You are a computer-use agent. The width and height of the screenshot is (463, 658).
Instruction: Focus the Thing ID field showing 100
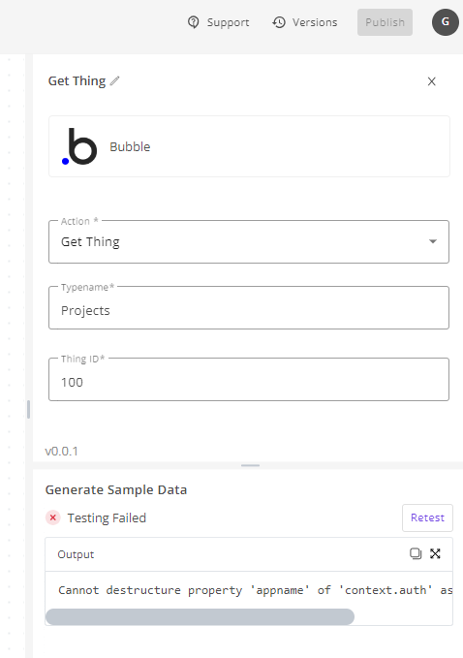(x=249, y=379)
